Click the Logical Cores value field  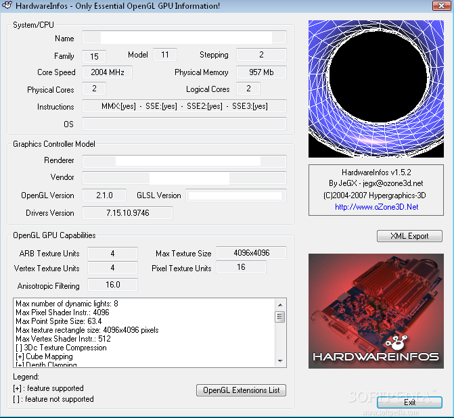pyautogui.click(x=248, y=89)
